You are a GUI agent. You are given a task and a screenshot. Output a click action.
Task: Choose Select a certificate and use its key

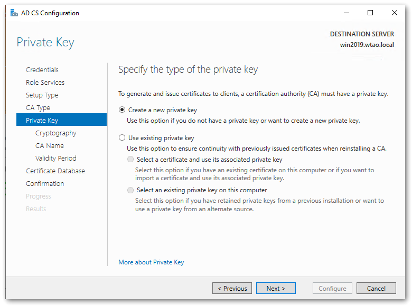pyautogui.click(x=131, y=160)
